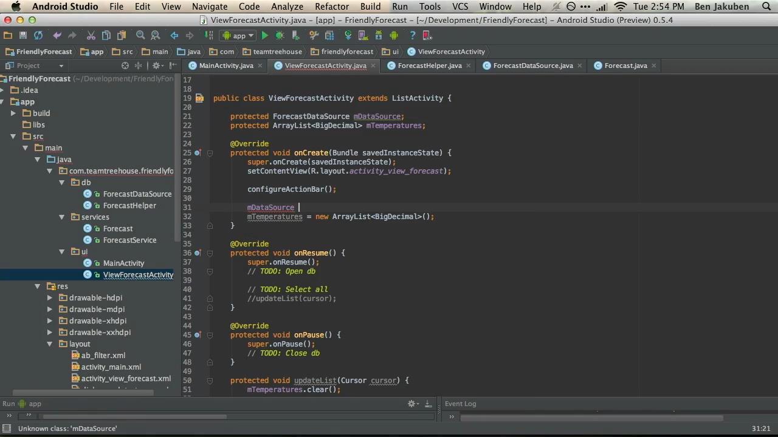This screenshot has height=437, width=778.
Task: Open Spotlight search in menu bar
Action: coord(765,7)
